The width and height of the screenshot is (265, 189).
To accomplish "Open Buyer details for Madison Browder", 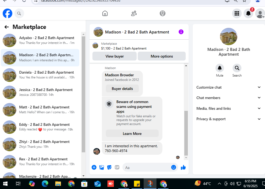I will 122,89.
